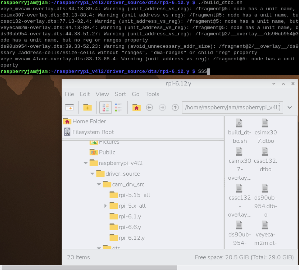Open the Tools menu

click(152, 94)
